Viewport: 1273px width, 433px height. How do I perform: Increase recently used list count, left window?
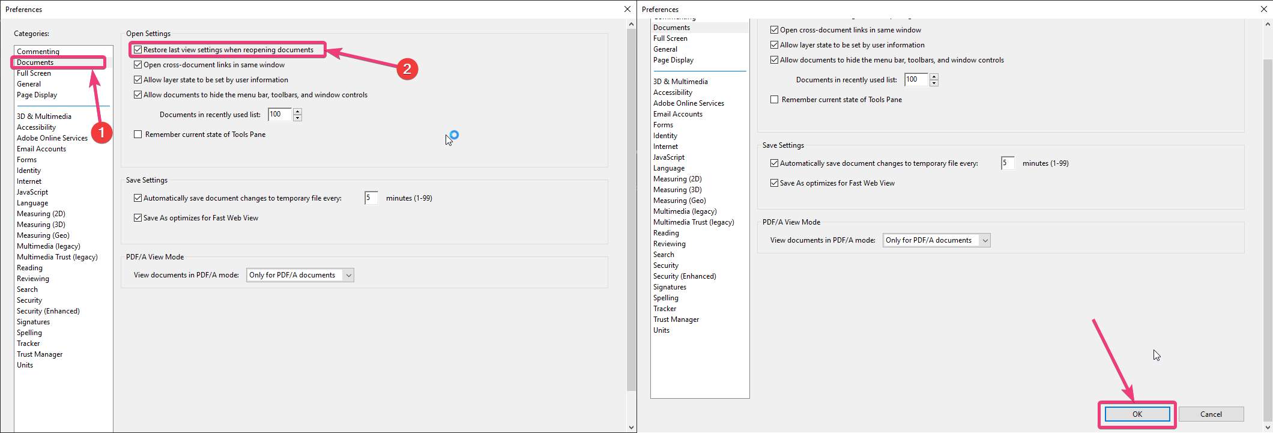tap(297, 111)
